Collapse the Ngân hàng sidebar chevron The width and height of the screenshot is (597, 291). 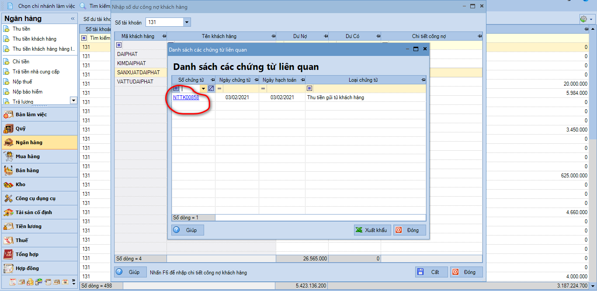[73, 19]
